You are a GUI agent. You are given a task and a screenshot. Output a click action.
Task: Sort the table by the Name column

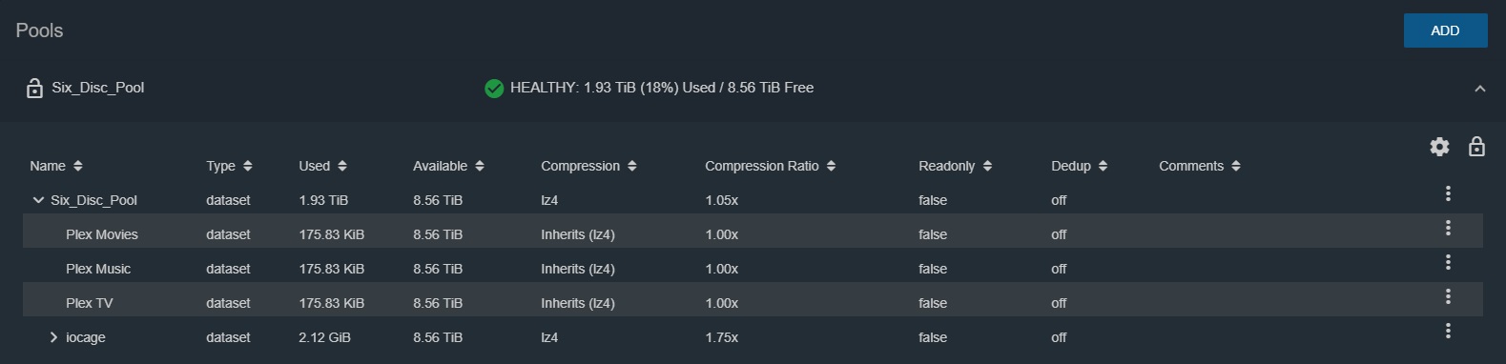(56, 166)
